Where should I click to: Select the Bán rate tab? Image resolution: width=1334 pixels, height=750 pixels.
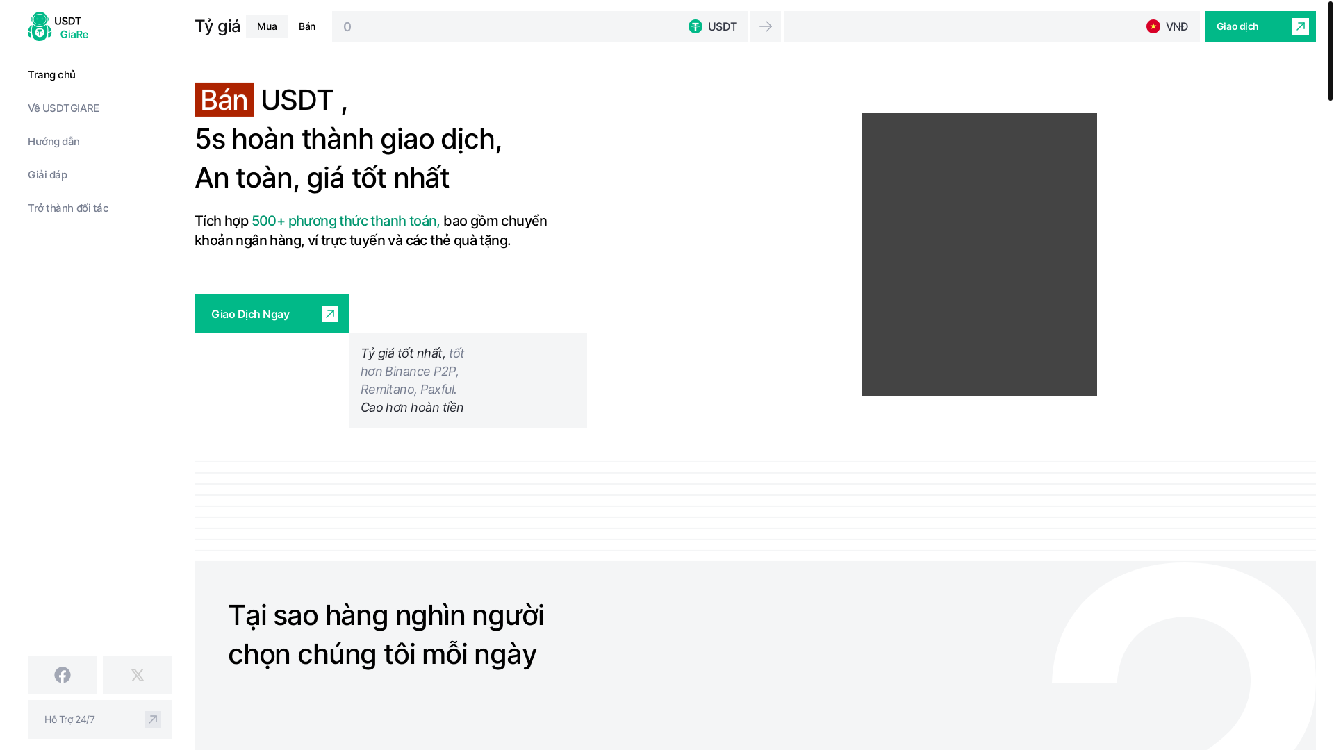(307, 26)
